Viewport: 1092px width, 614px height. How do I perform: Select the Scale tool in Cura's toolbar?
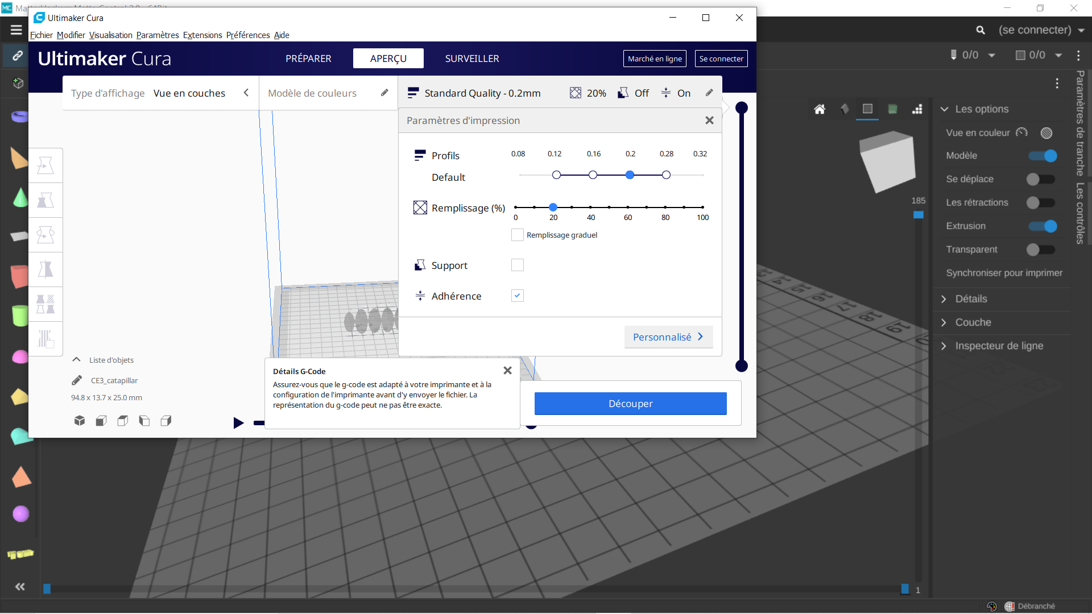pyautogui.click(x=45, y=200)
